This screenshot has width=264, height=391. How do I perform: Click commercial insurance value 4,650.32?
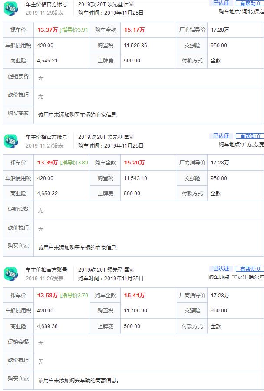tap(47, 194)
